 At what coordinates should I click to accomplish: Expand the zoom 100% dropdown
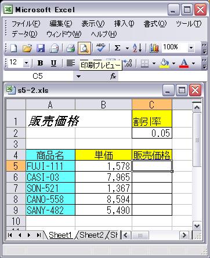[x=191, y=48]
